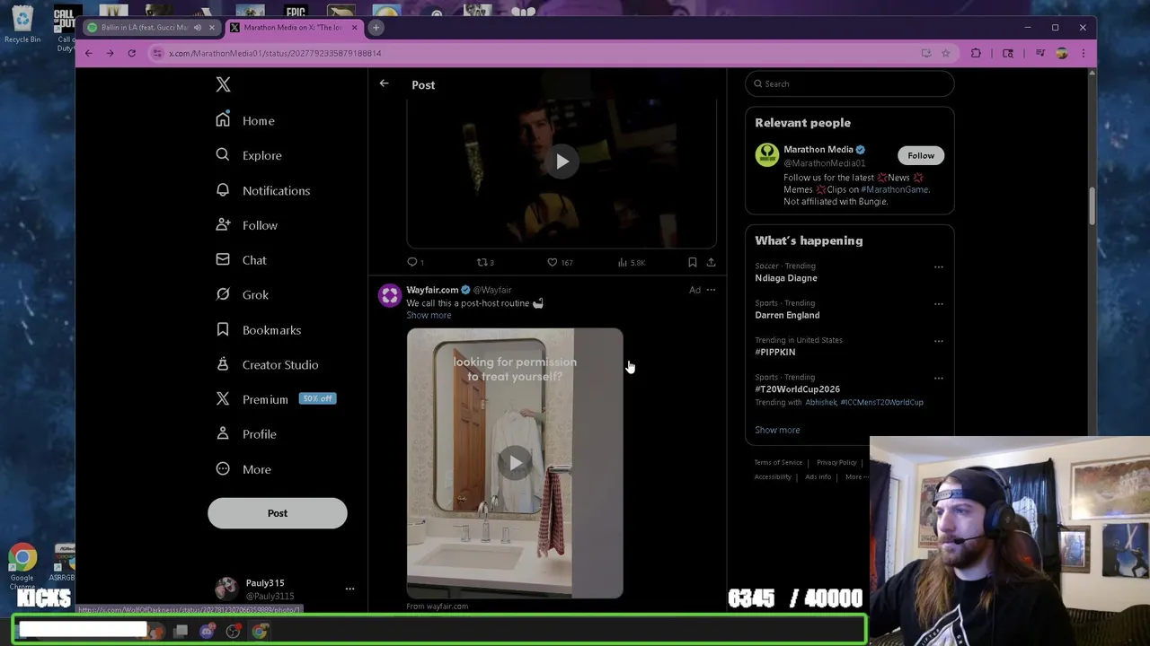Play the top dark video in the post

(x=562, y=161)
